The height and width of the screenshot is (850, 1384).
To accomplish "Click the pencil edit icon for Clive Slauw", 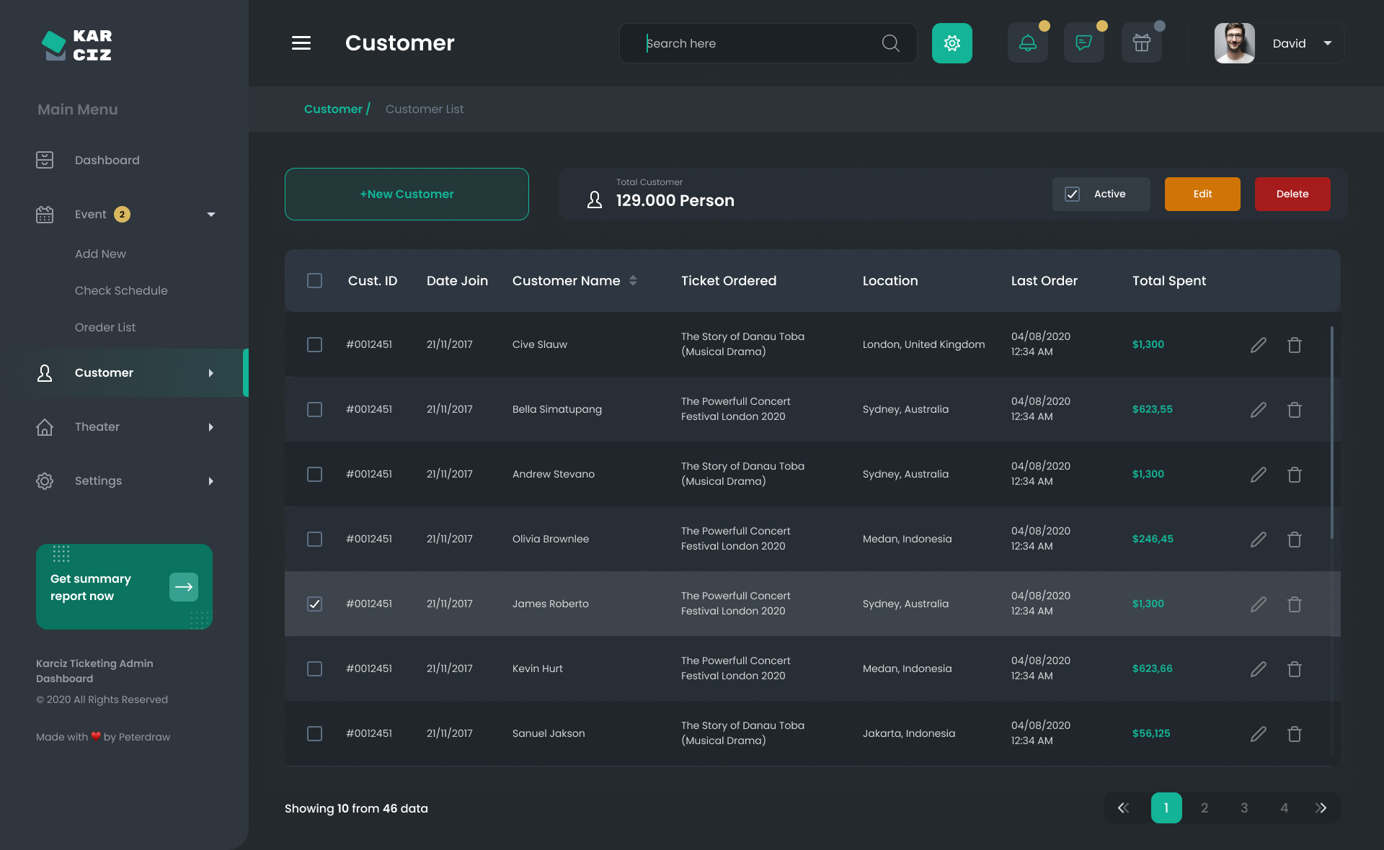I will click(1258, 345).
